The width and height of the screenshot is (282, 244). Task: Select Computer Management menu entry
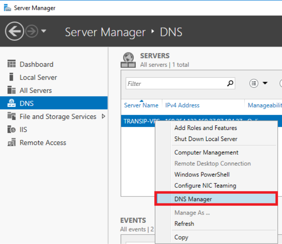[206, 152]
